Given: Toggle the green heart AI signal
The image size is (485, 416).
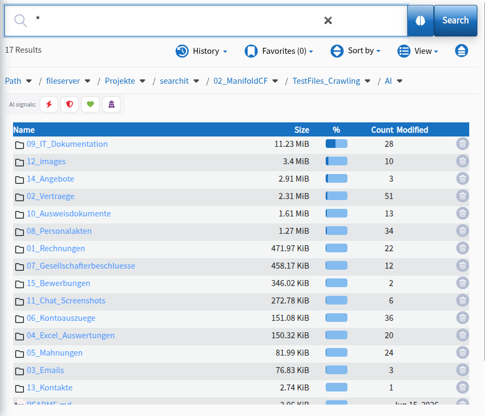Looking at the screenshot, I should click(90, 104).
